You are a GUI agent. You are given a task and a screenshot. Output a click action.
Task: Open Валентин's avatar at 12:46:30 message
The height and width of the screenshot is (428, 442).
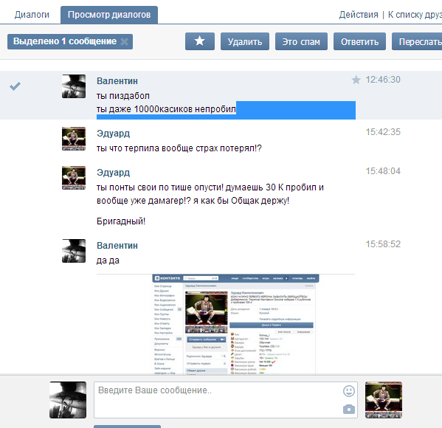click(74, 86)
